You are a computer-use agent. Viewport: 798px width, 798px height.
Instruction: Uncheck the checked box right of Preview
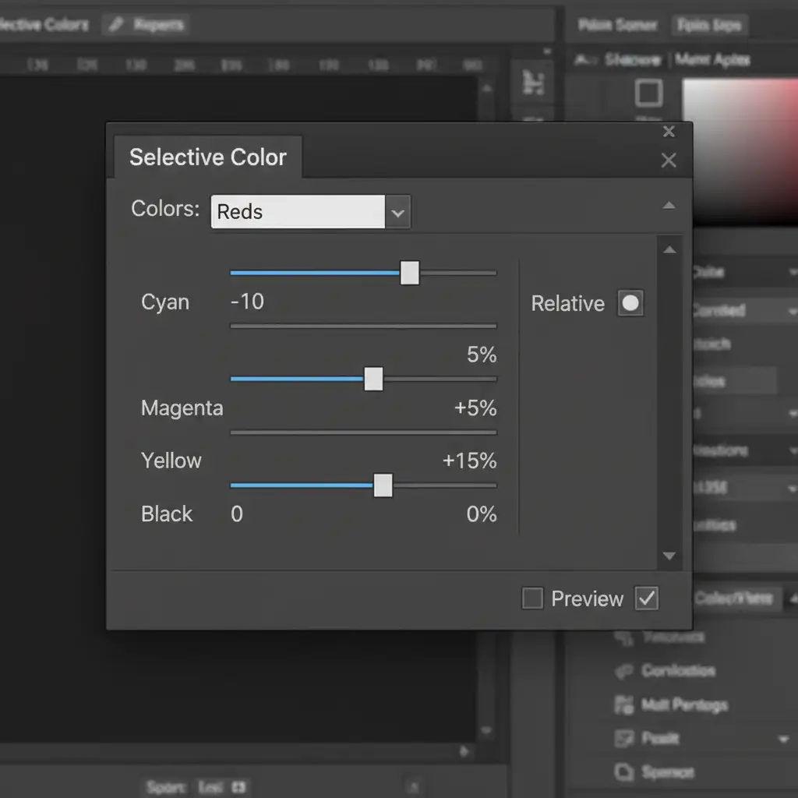coord(647,598)
